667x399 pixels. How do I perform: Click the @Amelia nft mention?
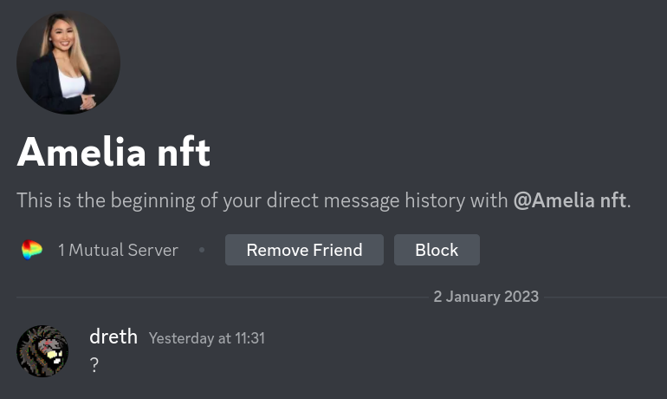571,200
